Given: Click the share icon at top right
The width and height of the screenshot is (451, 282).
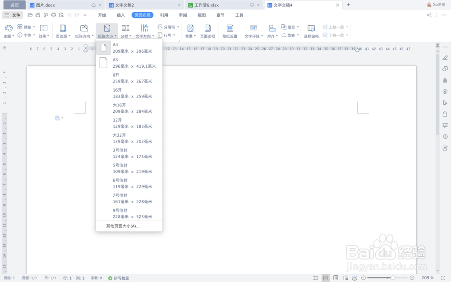Looking at the screenshot, I should 429,15.
